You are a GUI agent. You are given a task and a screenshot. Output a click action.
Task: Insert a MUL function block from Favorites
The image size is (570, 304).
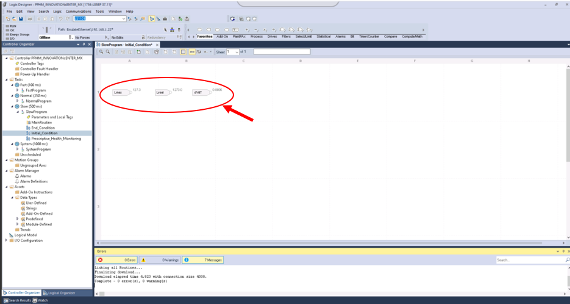[265, 30]
